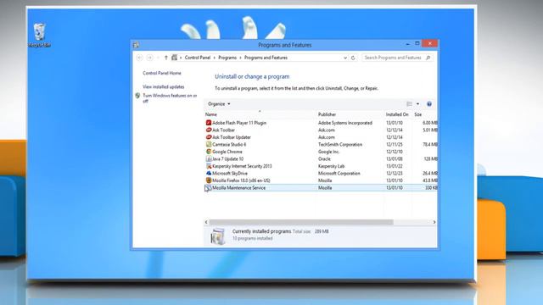
Task: Open View installed updates link
Action: (164, 86)
